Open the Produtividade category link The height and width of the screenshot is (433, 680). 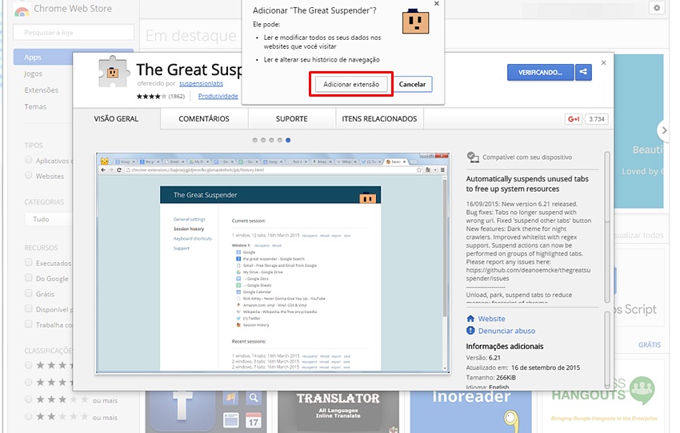218,96
